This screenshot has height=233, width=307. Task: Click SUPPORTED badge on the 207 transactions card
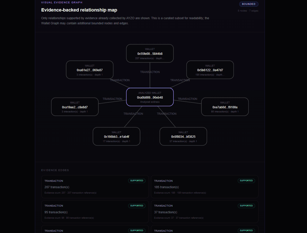137,181
